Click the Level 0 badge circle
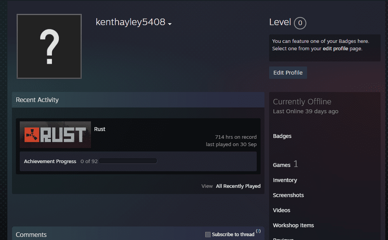The height and width of the screenshot is (240, 388). (300, 23)
